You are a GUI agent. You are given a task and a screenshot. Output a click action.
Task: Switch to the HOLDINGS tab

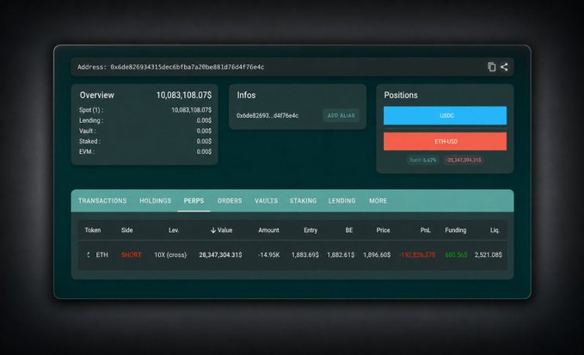[156, 200]
